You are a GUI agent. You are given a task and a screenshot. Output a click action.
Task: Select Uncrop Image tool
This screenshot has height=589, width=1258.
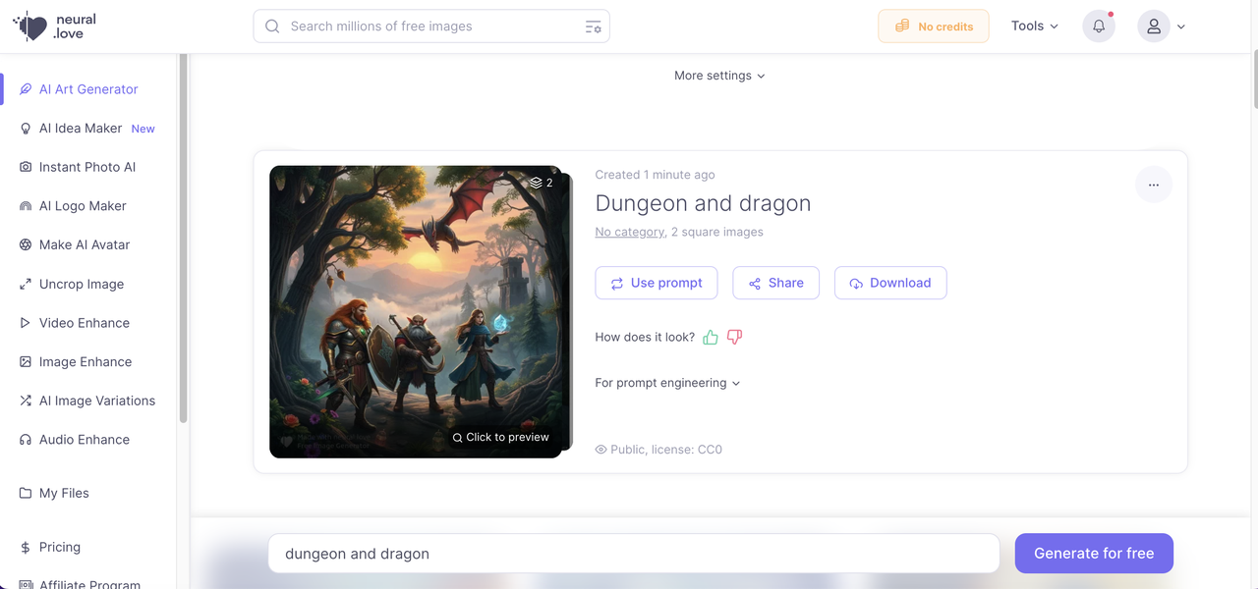(x=82, y=284)
